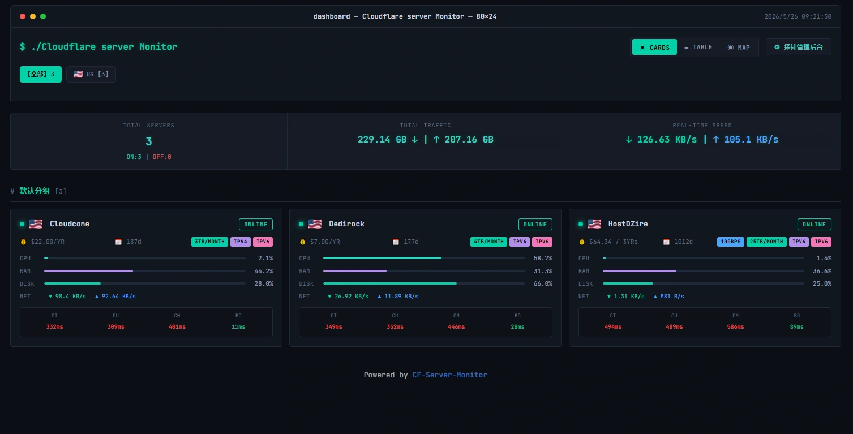Click the green status dot on Cloudcone
The image size is (853, 434).
click(x=22, y=224)
